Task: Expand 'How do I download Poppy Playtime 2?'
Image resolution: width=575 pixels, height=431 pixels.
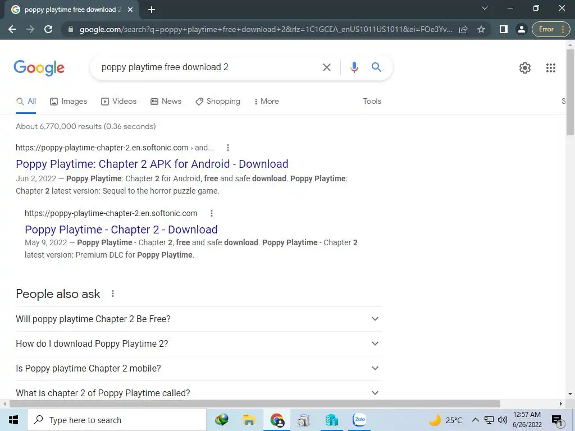Action: point(198,343)
